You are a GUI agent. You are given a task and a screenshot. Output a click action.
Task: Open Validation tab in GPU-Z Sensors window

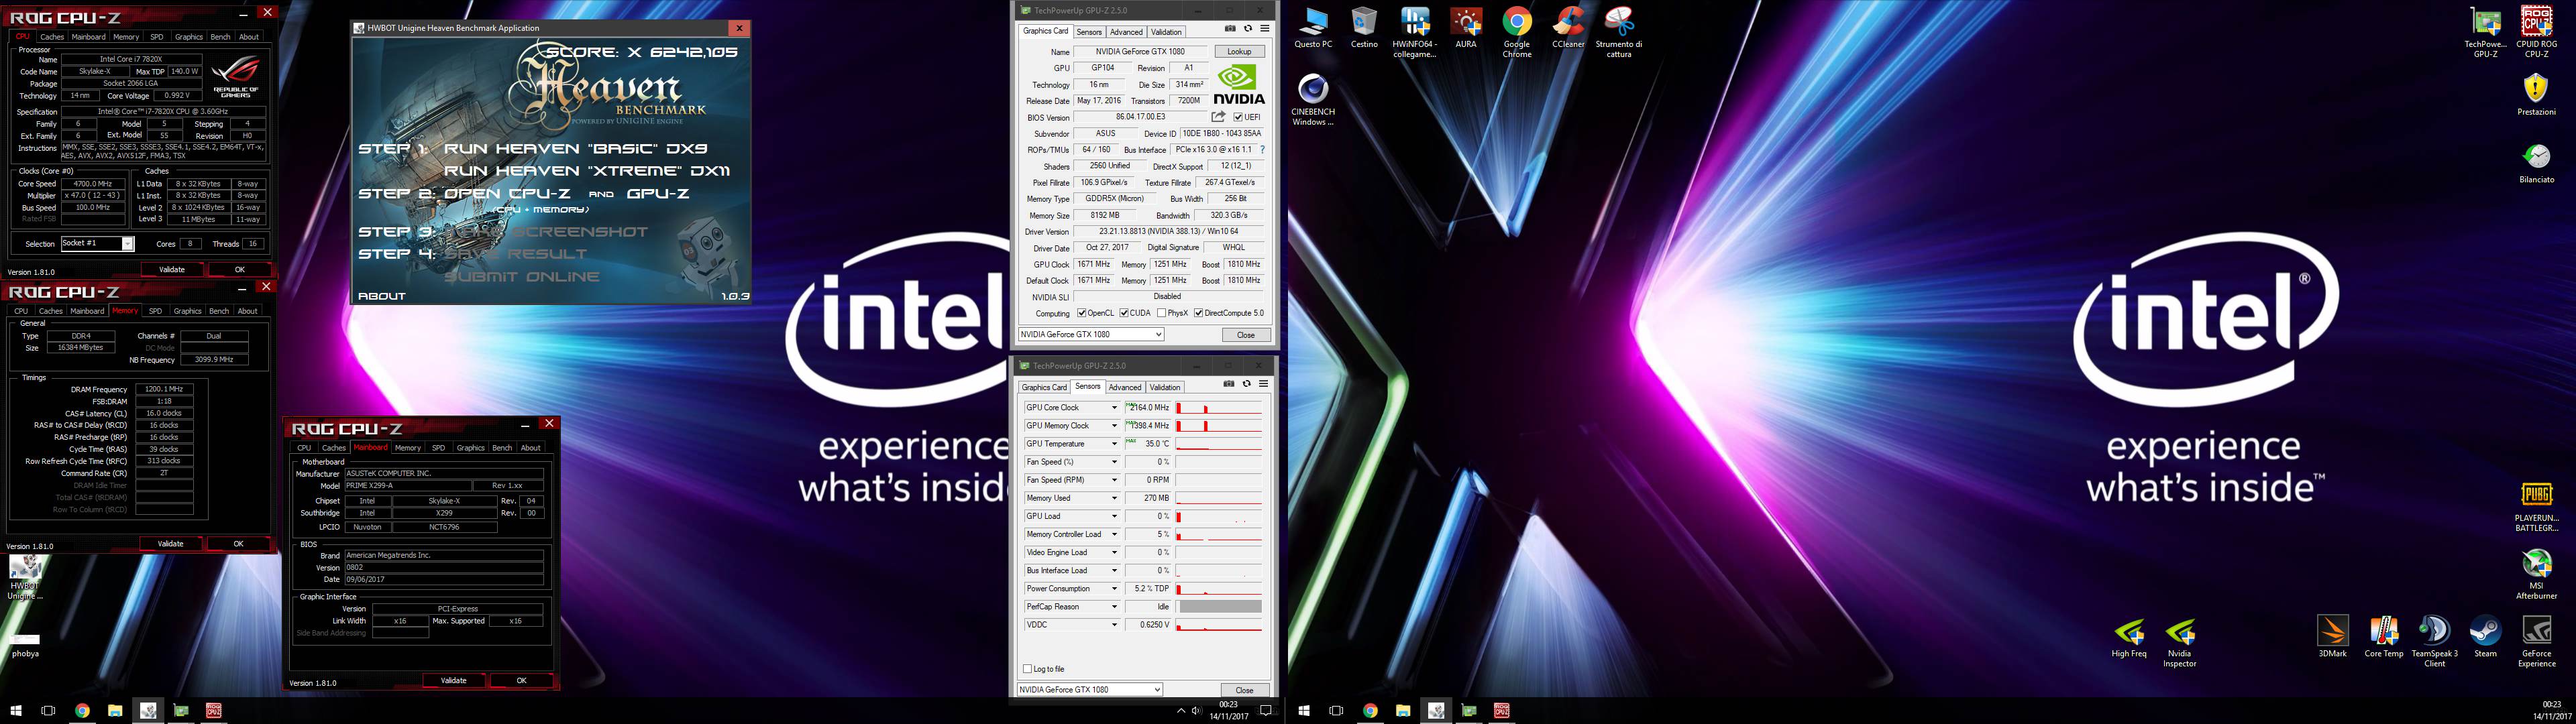pos(1165,387)
